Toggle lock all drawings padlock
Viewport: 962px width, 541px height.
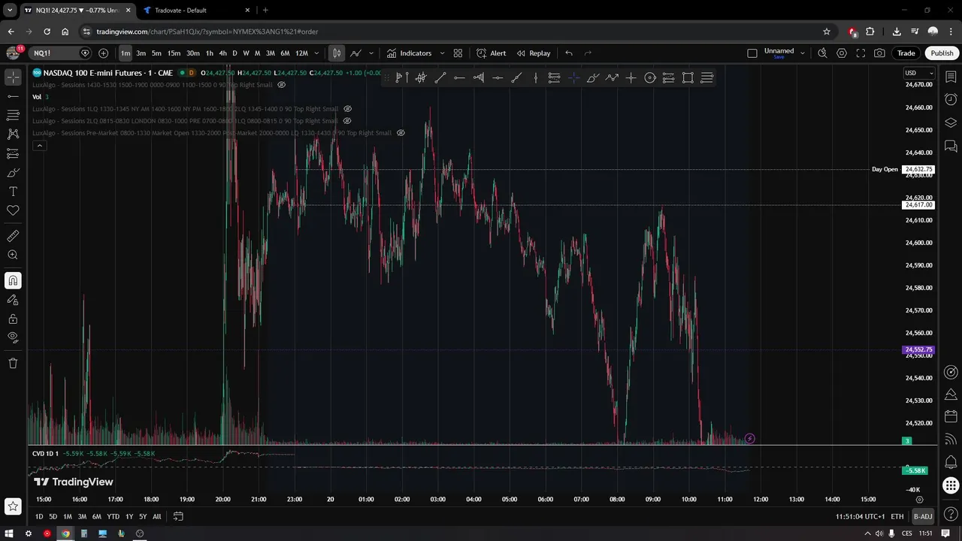(13, 319)
